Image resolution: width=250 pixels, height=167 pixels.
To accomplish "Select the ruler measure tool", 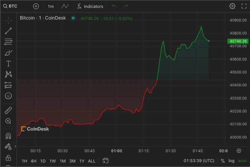I will click(x=8, y=110).
